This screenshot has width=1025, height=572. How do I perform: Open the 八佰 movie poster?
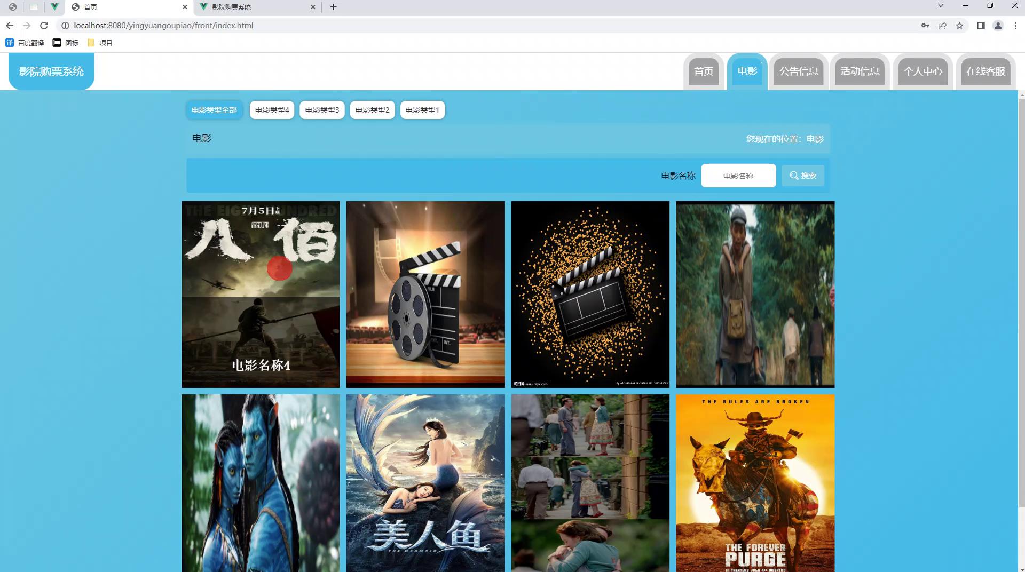click(261, 294)
